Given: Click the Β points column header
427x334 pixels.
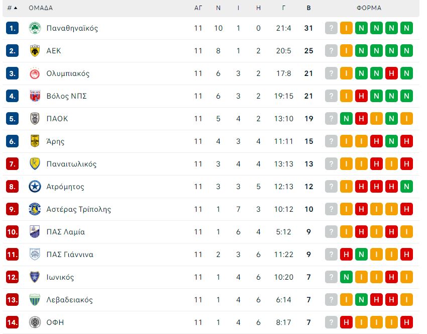Looking at the screenshot, I should [308, 8].
